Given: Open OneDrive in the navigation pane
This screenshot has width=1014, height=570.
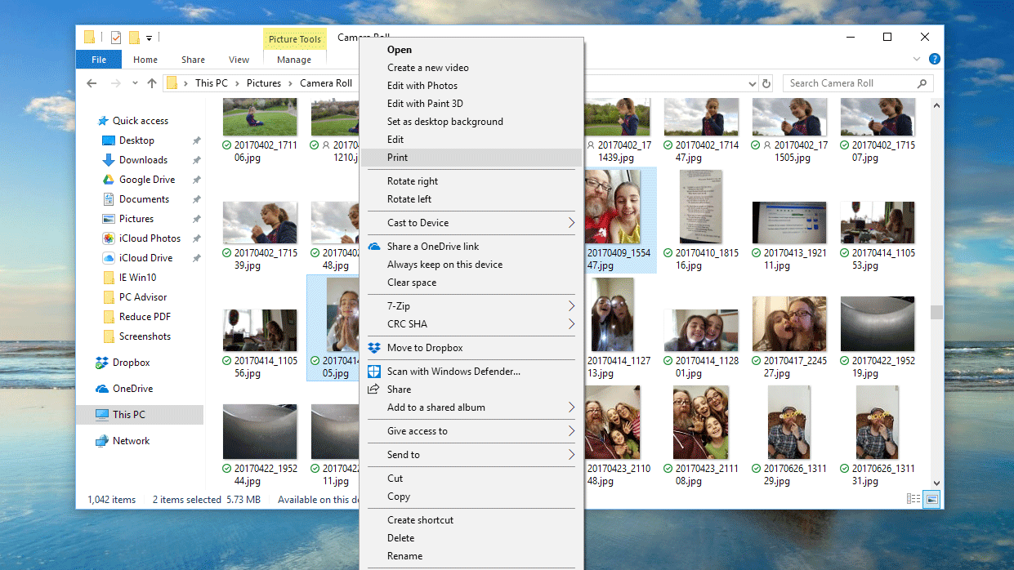Looking at the screenshot, I should [x=124, y=389].
